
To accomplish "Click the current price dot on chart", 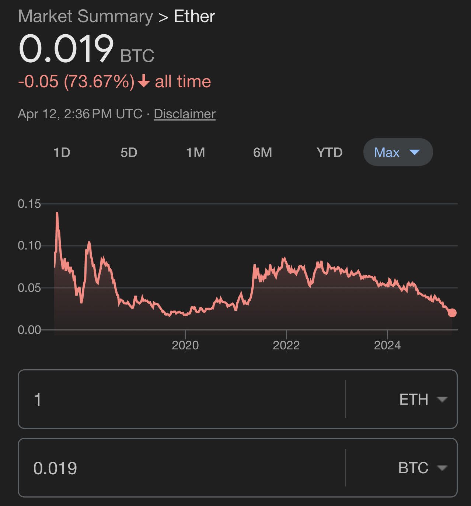I will pyautogui.click(x=452, y=313).
